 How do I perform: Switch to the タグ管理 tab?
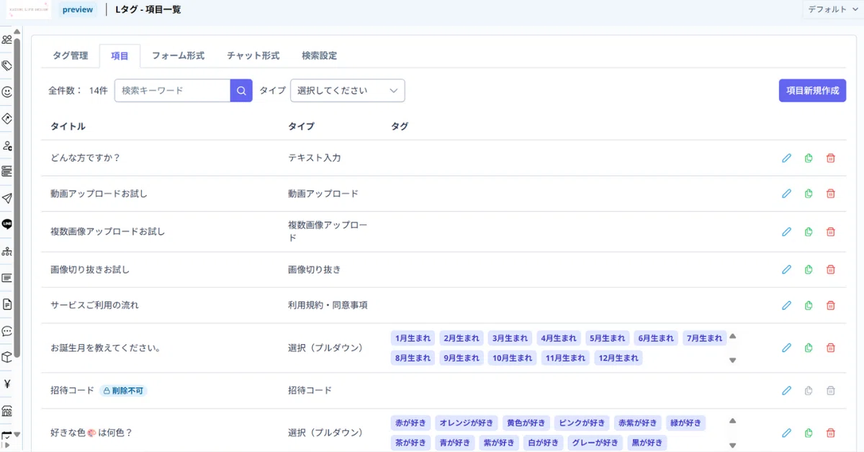pyautogui.click(x=70, y=55)
